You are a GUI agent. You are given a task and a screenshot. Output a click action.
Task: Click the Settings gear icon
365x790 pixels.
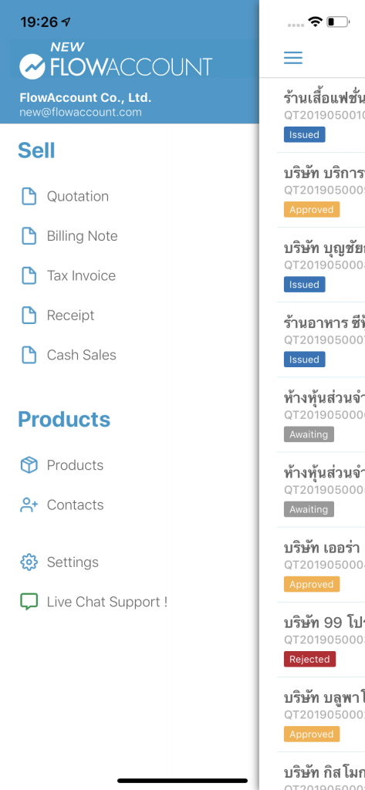[x=29, y=562]
